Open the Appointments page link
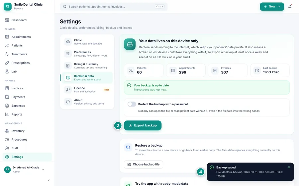 27,37
